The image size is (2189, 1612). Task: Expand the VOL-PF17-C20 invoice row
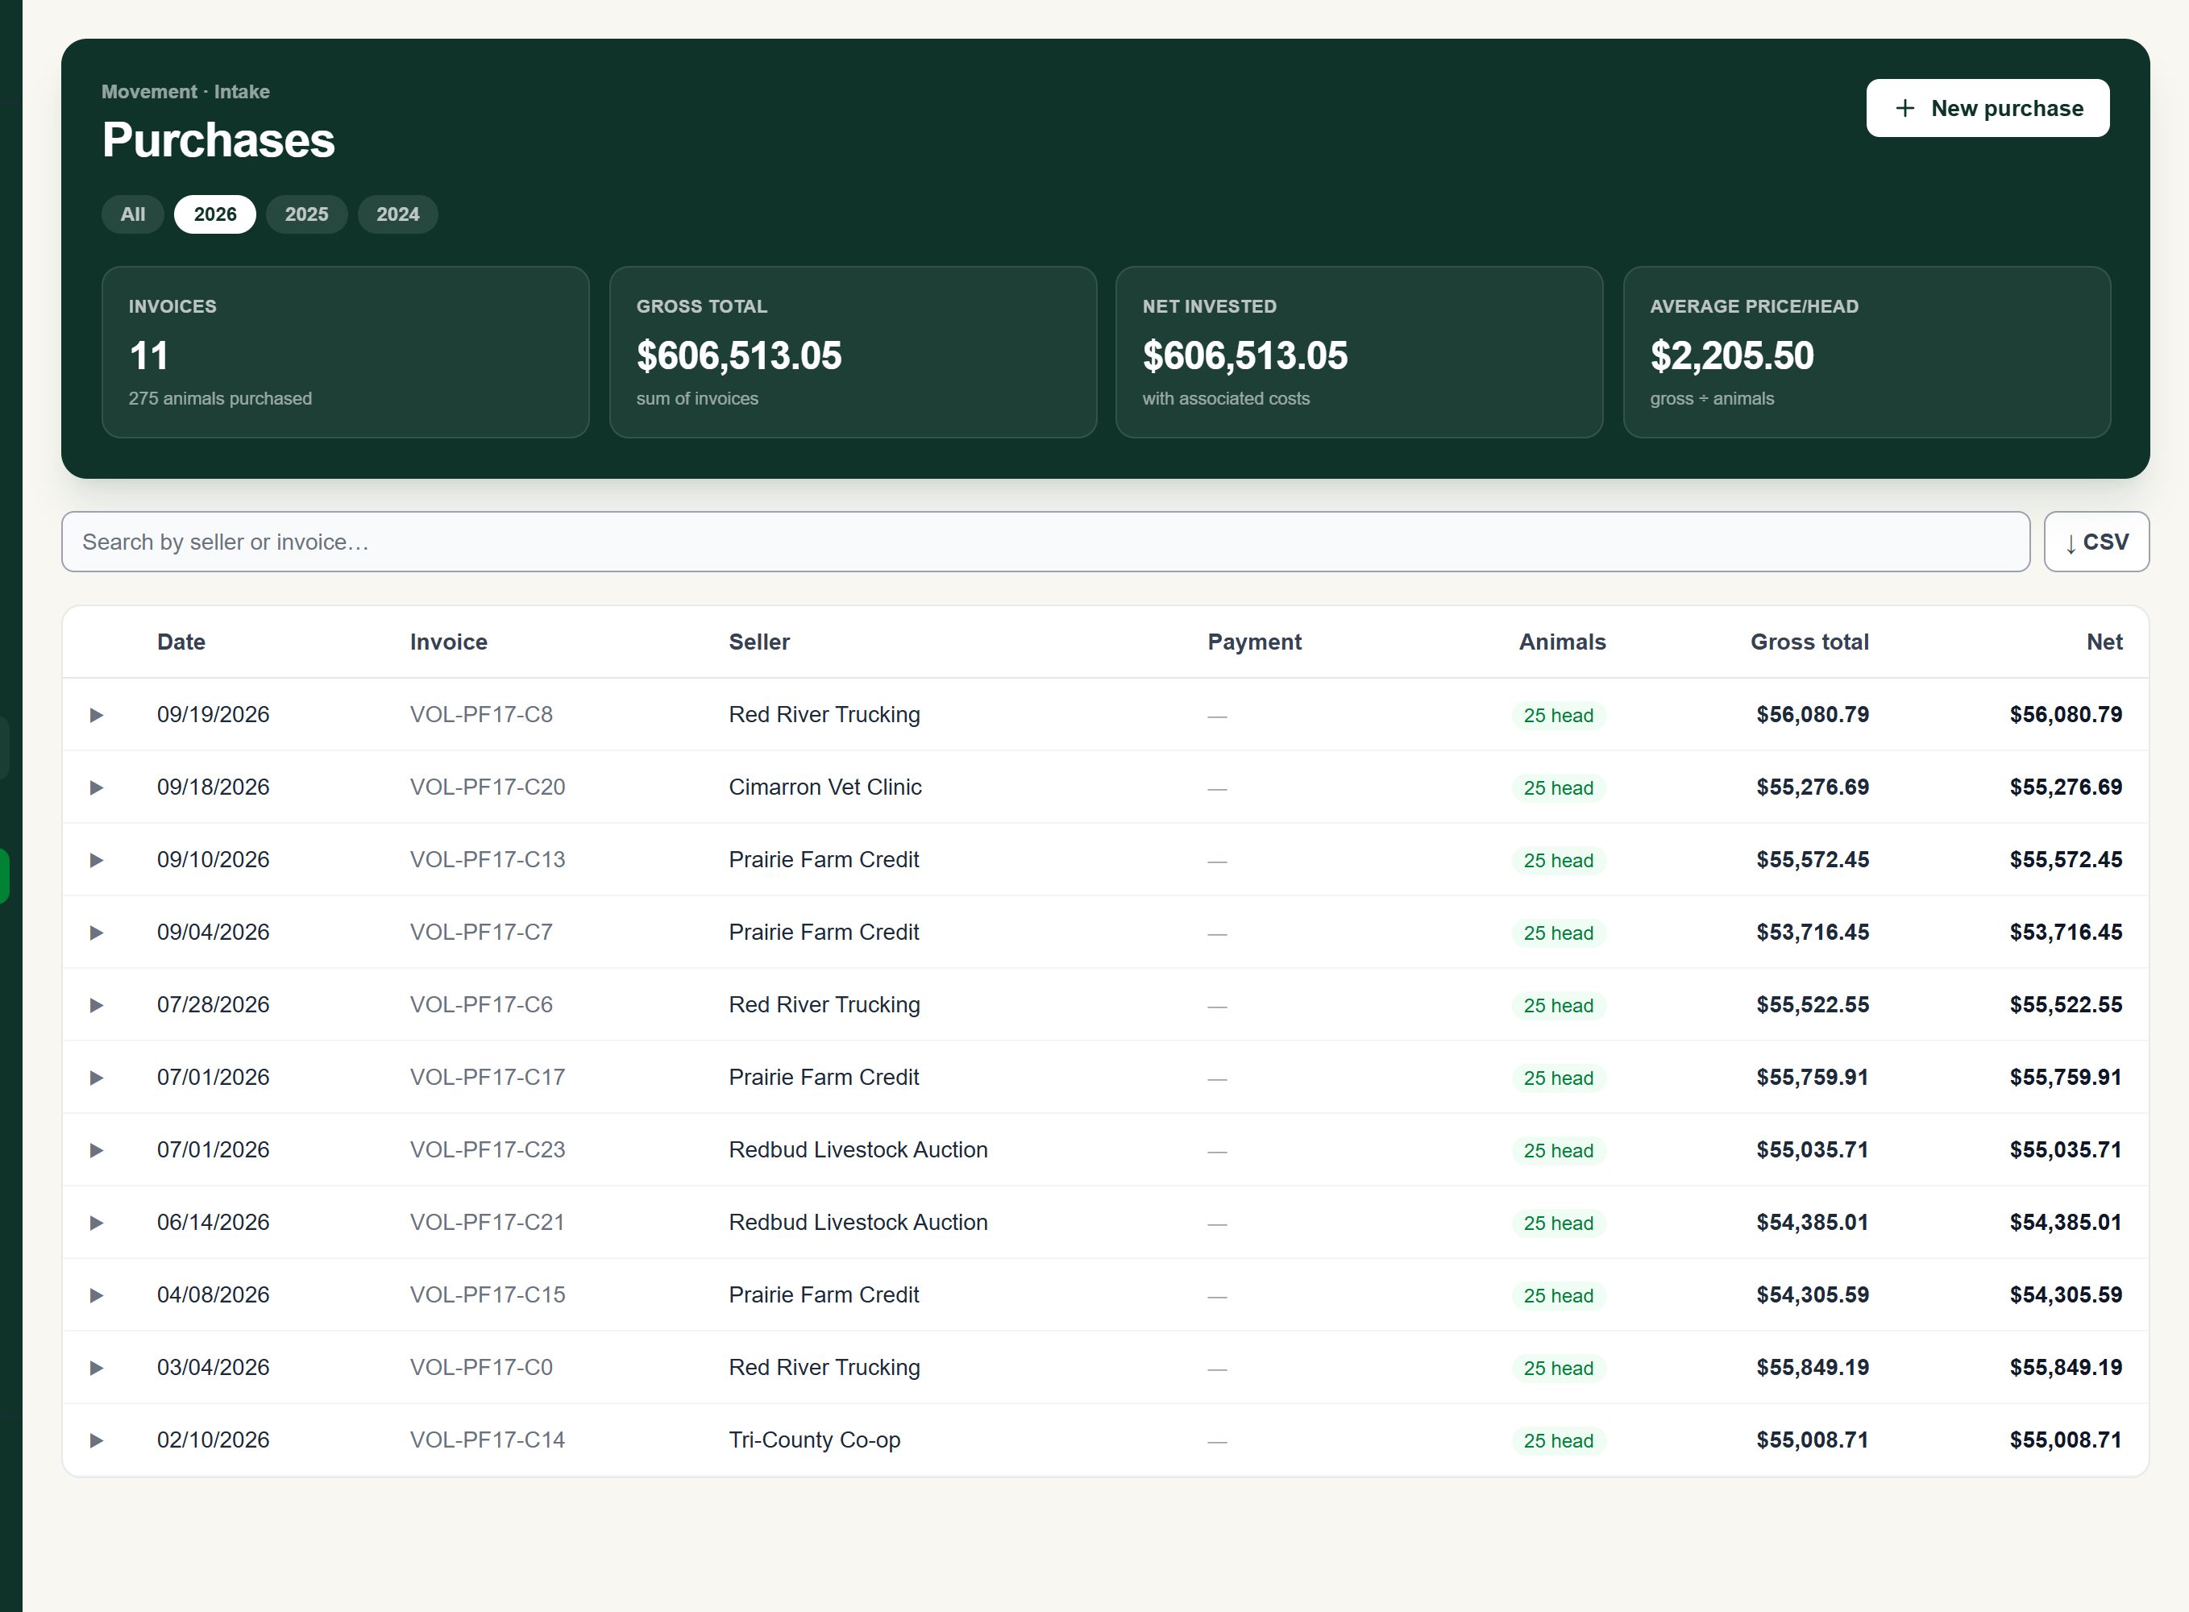[x=97, y=787]
